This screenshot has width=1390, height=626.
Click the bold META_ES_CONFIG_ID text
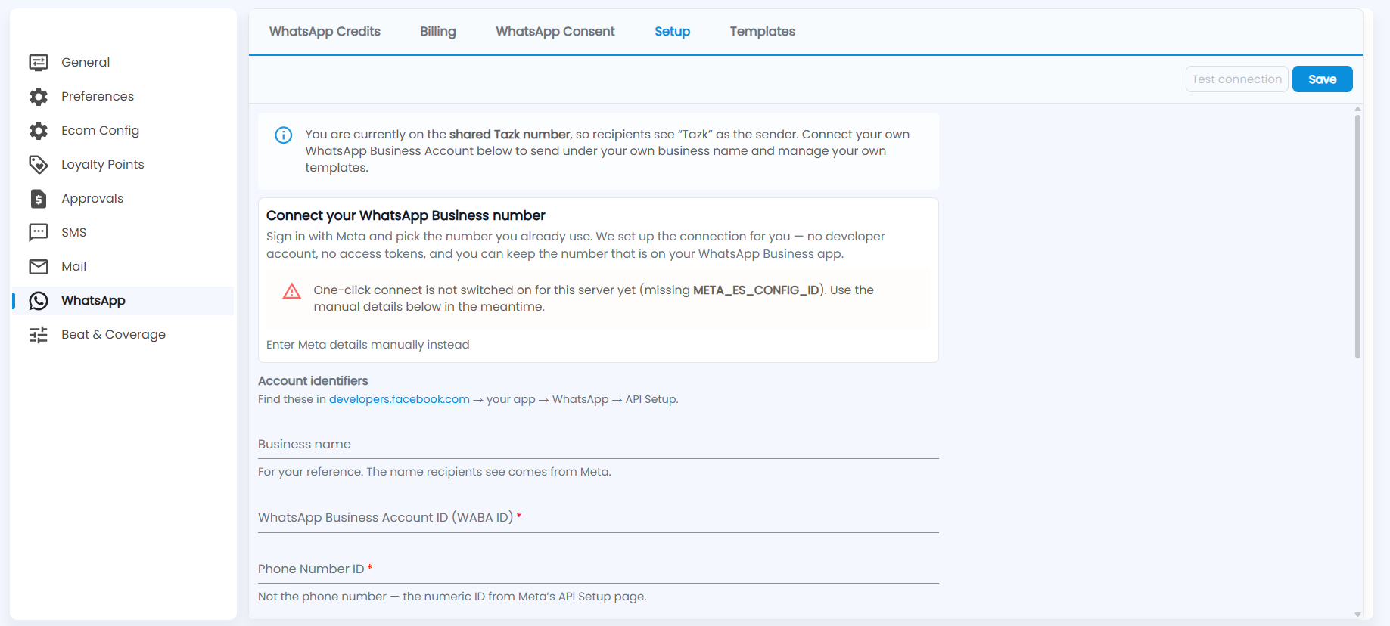[757, 290]
